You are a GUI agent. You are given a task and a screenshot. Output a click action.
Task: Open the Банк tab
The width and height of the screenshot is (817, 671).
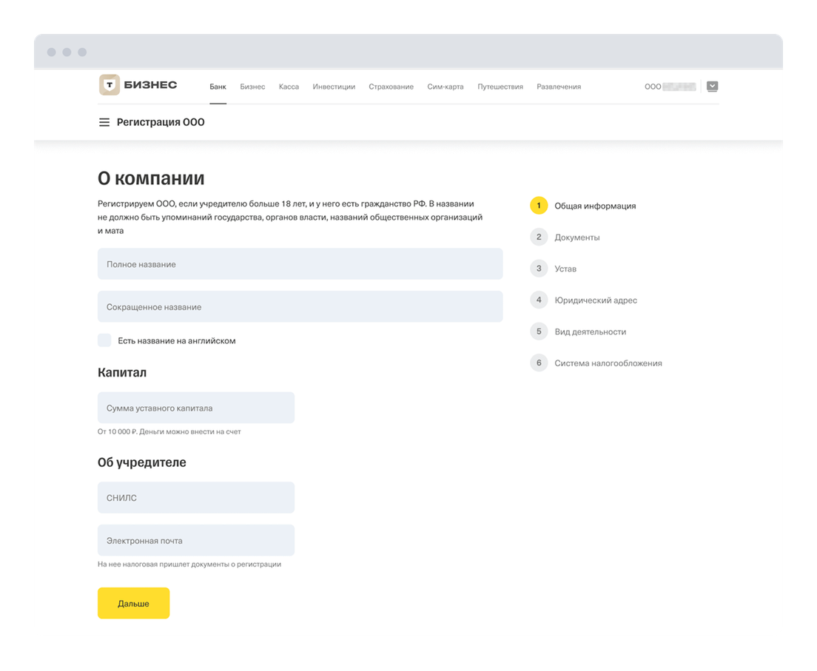tap(218, 87)
